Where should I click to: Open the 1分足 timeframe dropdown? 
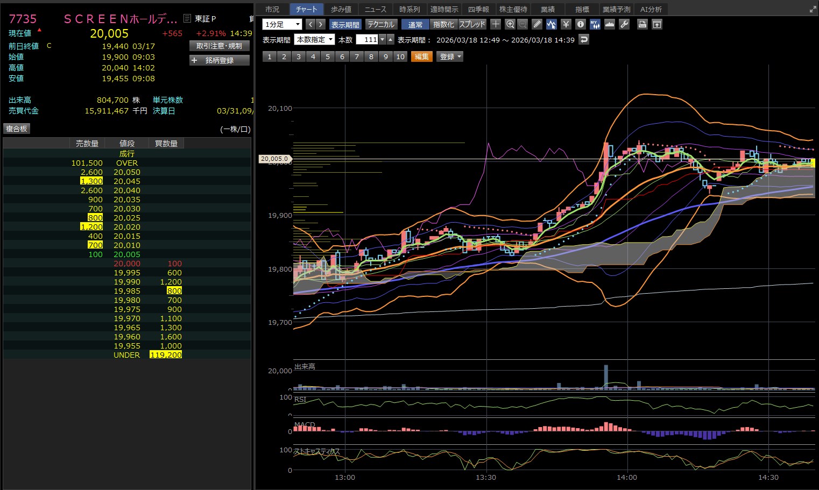[x=282, y=24]
